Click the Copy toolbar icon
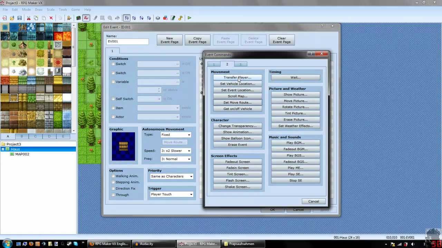The image size is (442, 248). coord(36,18)
